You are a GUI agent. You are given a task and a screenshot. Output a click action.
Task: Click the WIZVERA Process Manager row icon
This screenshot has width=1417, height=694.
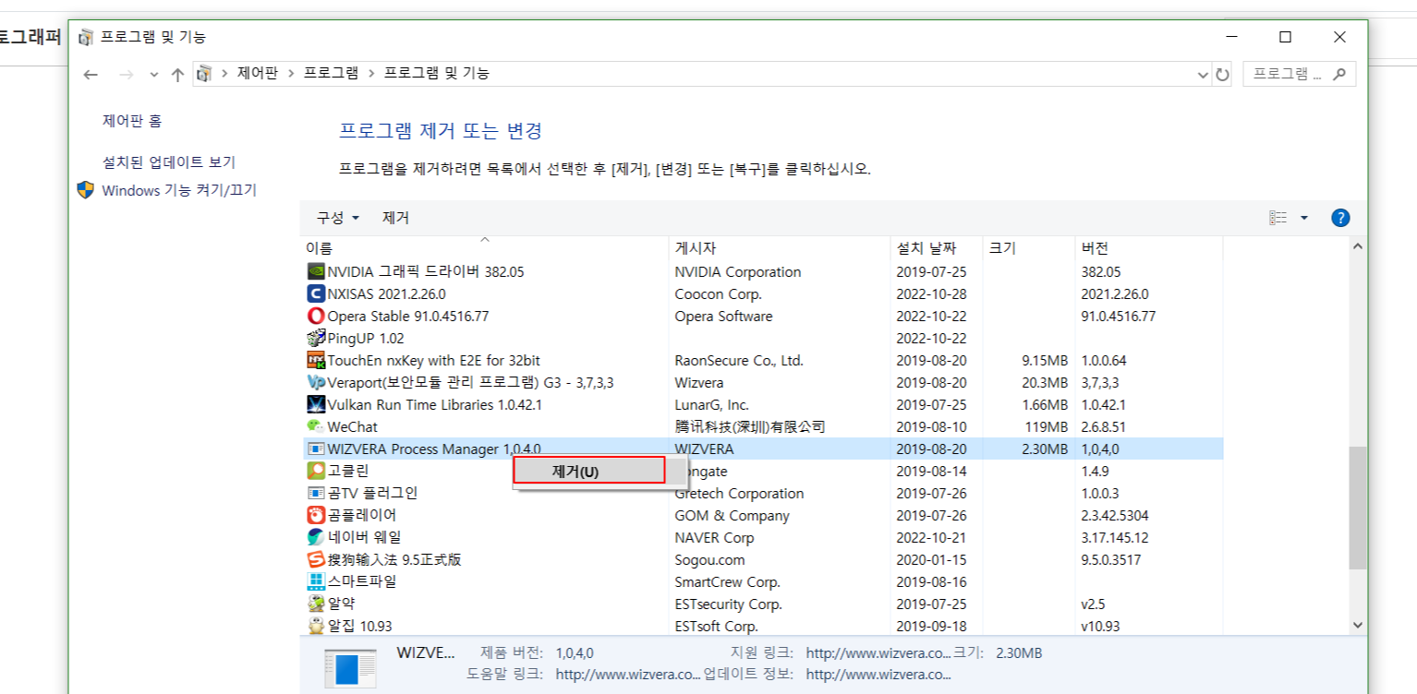[316, 449]
